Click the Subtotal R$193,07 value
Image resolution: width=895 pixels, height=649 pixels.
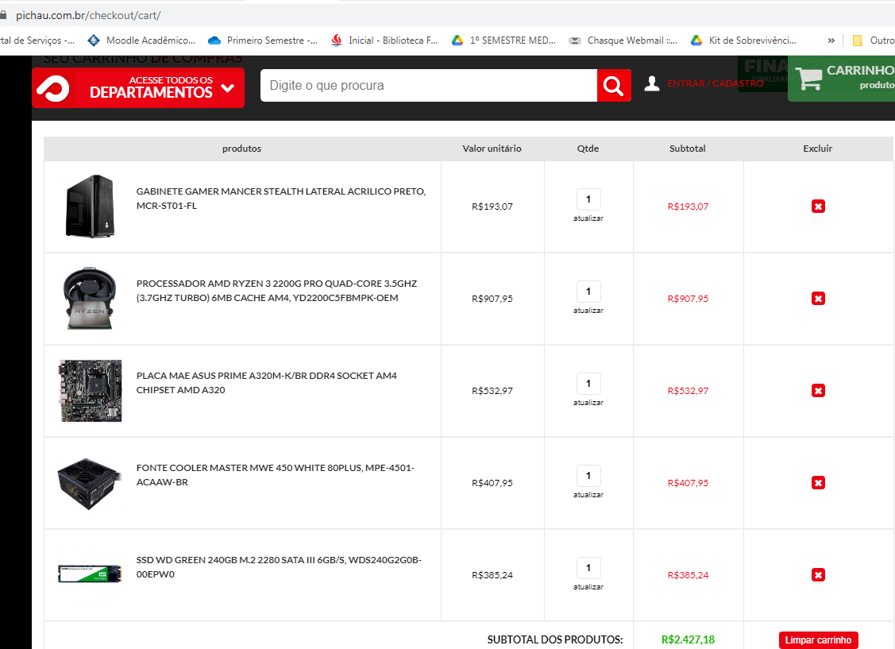(688, 207)
